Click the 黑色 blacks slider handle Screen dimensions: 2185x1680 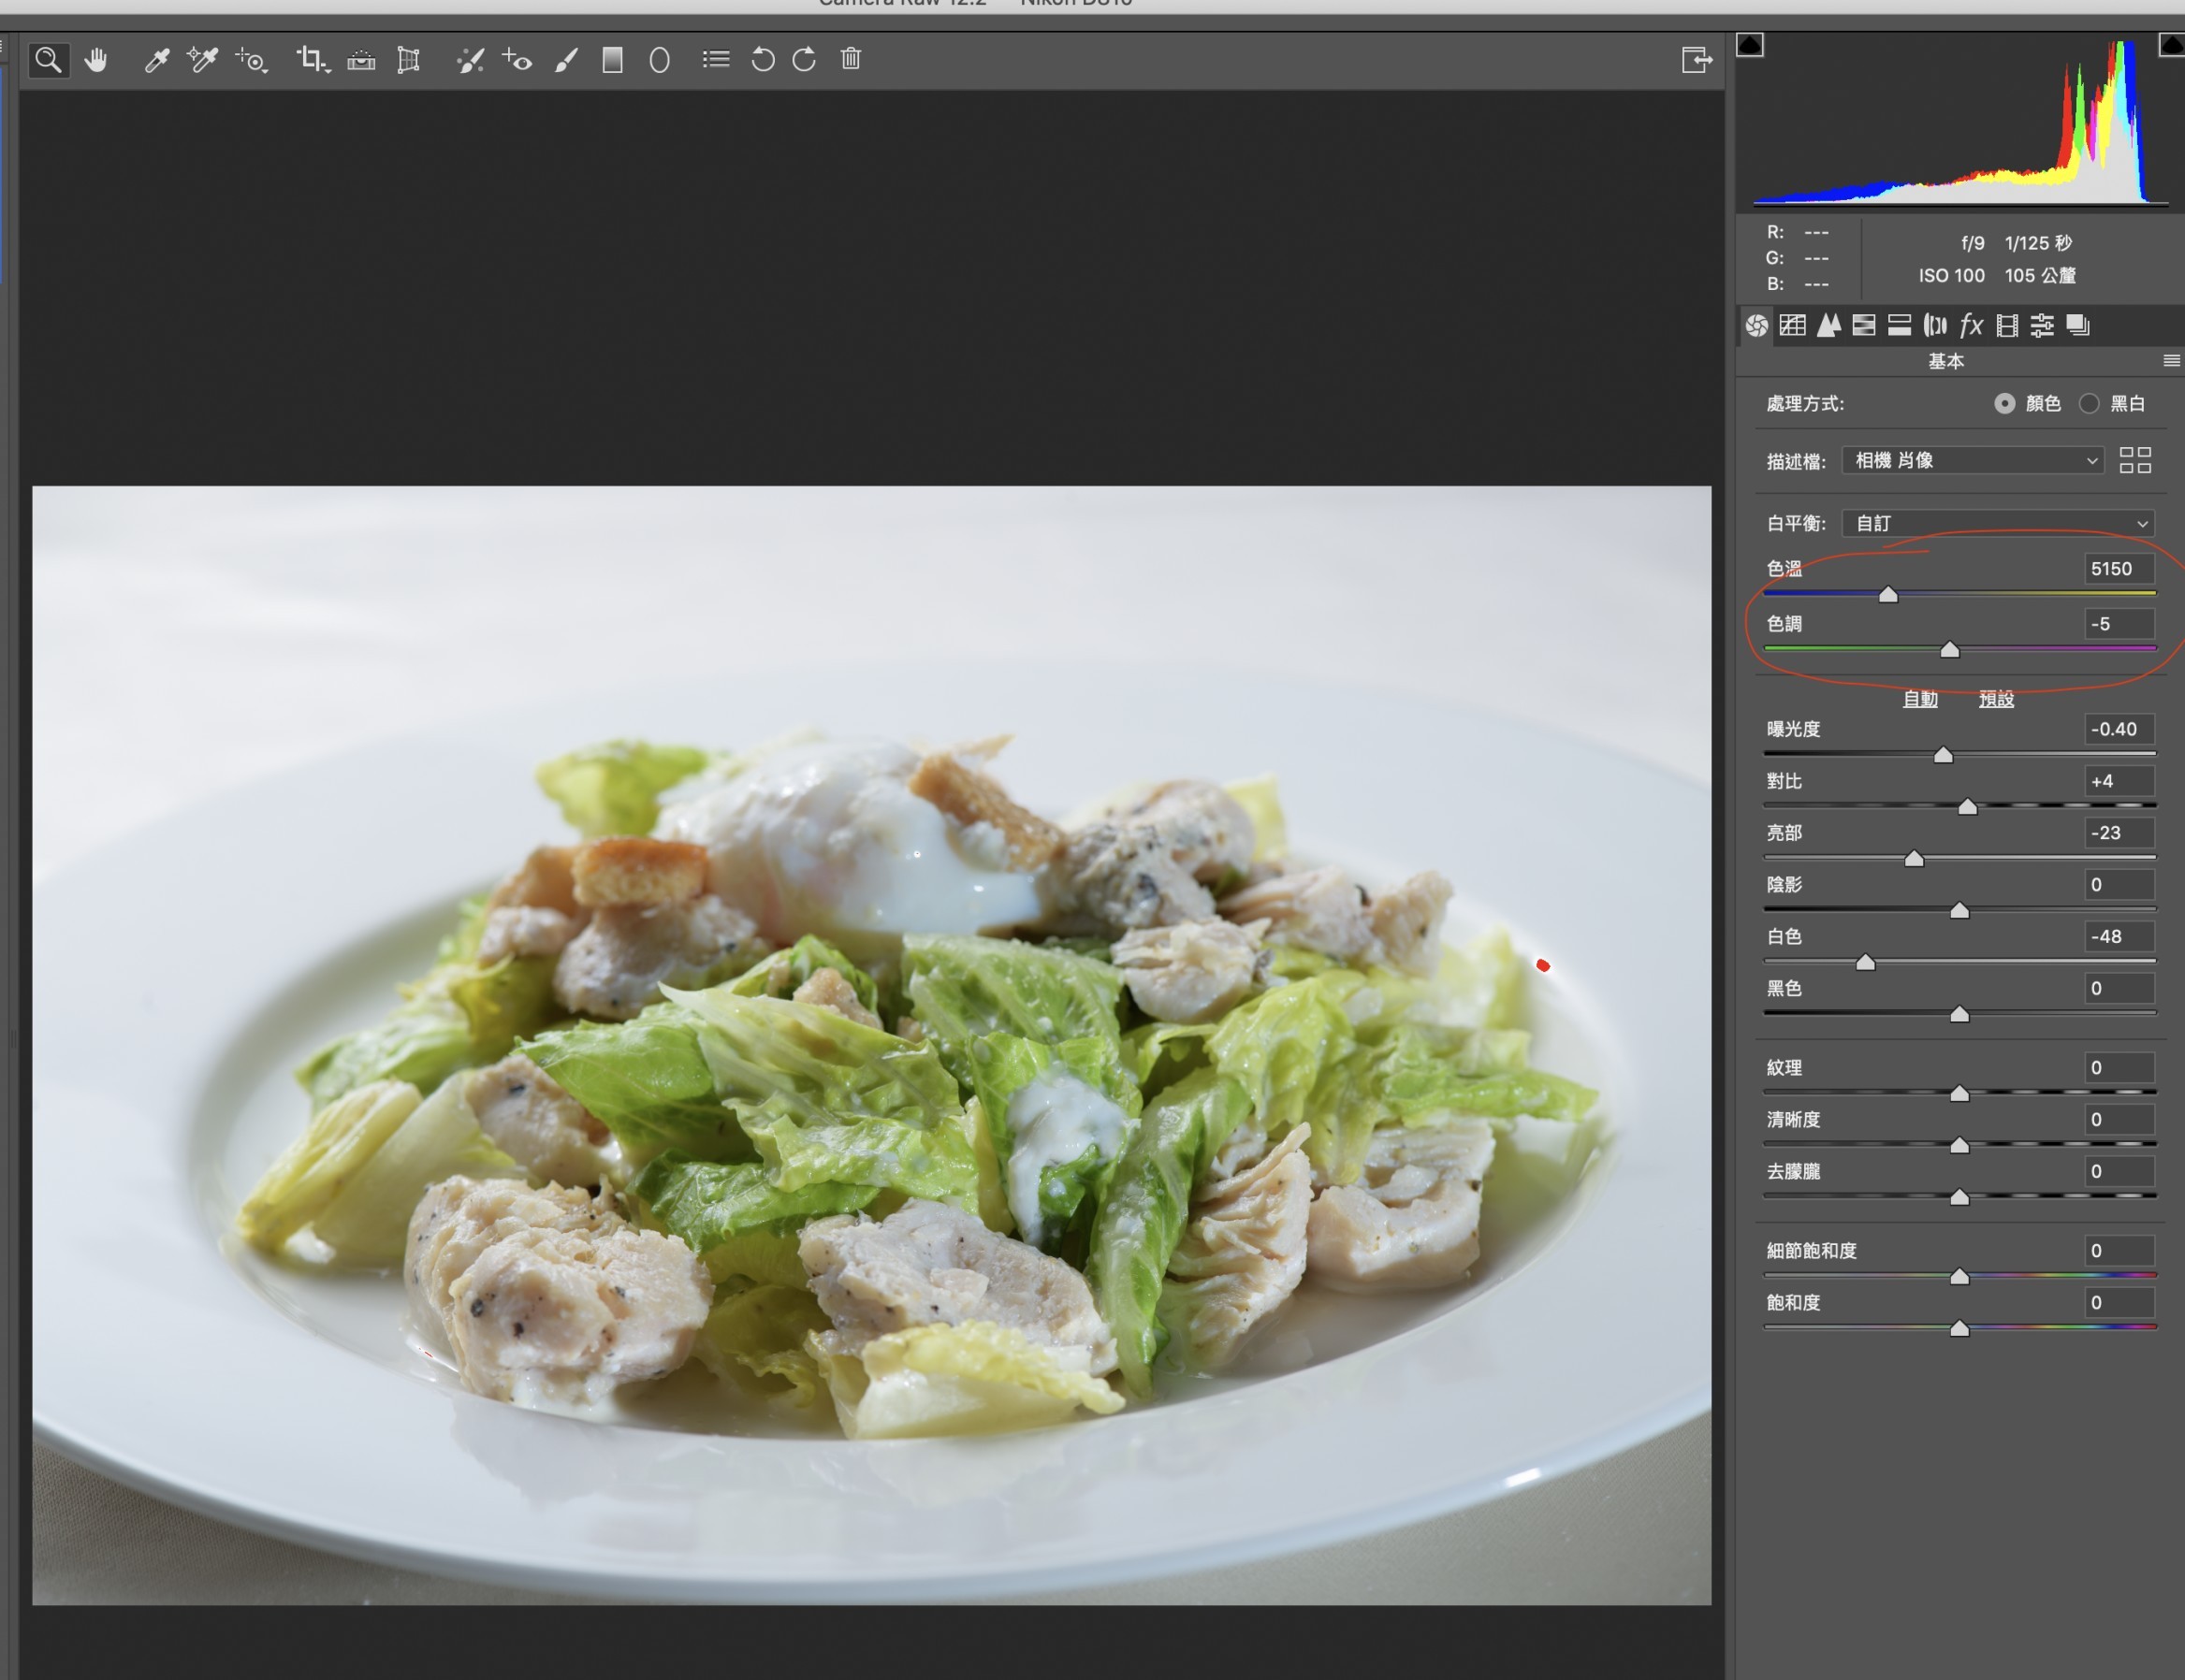coord(1959,1015)
